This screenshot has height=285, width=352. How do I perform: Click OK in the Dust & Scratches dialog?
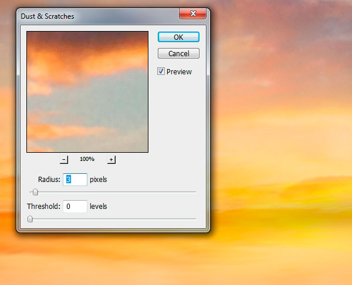pyautogui.click(x=178, y=37)
